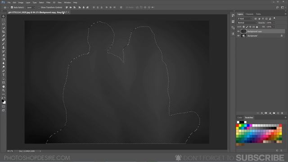288x162 pixels.
Task: Open the Filter menu
Action: 48,3
